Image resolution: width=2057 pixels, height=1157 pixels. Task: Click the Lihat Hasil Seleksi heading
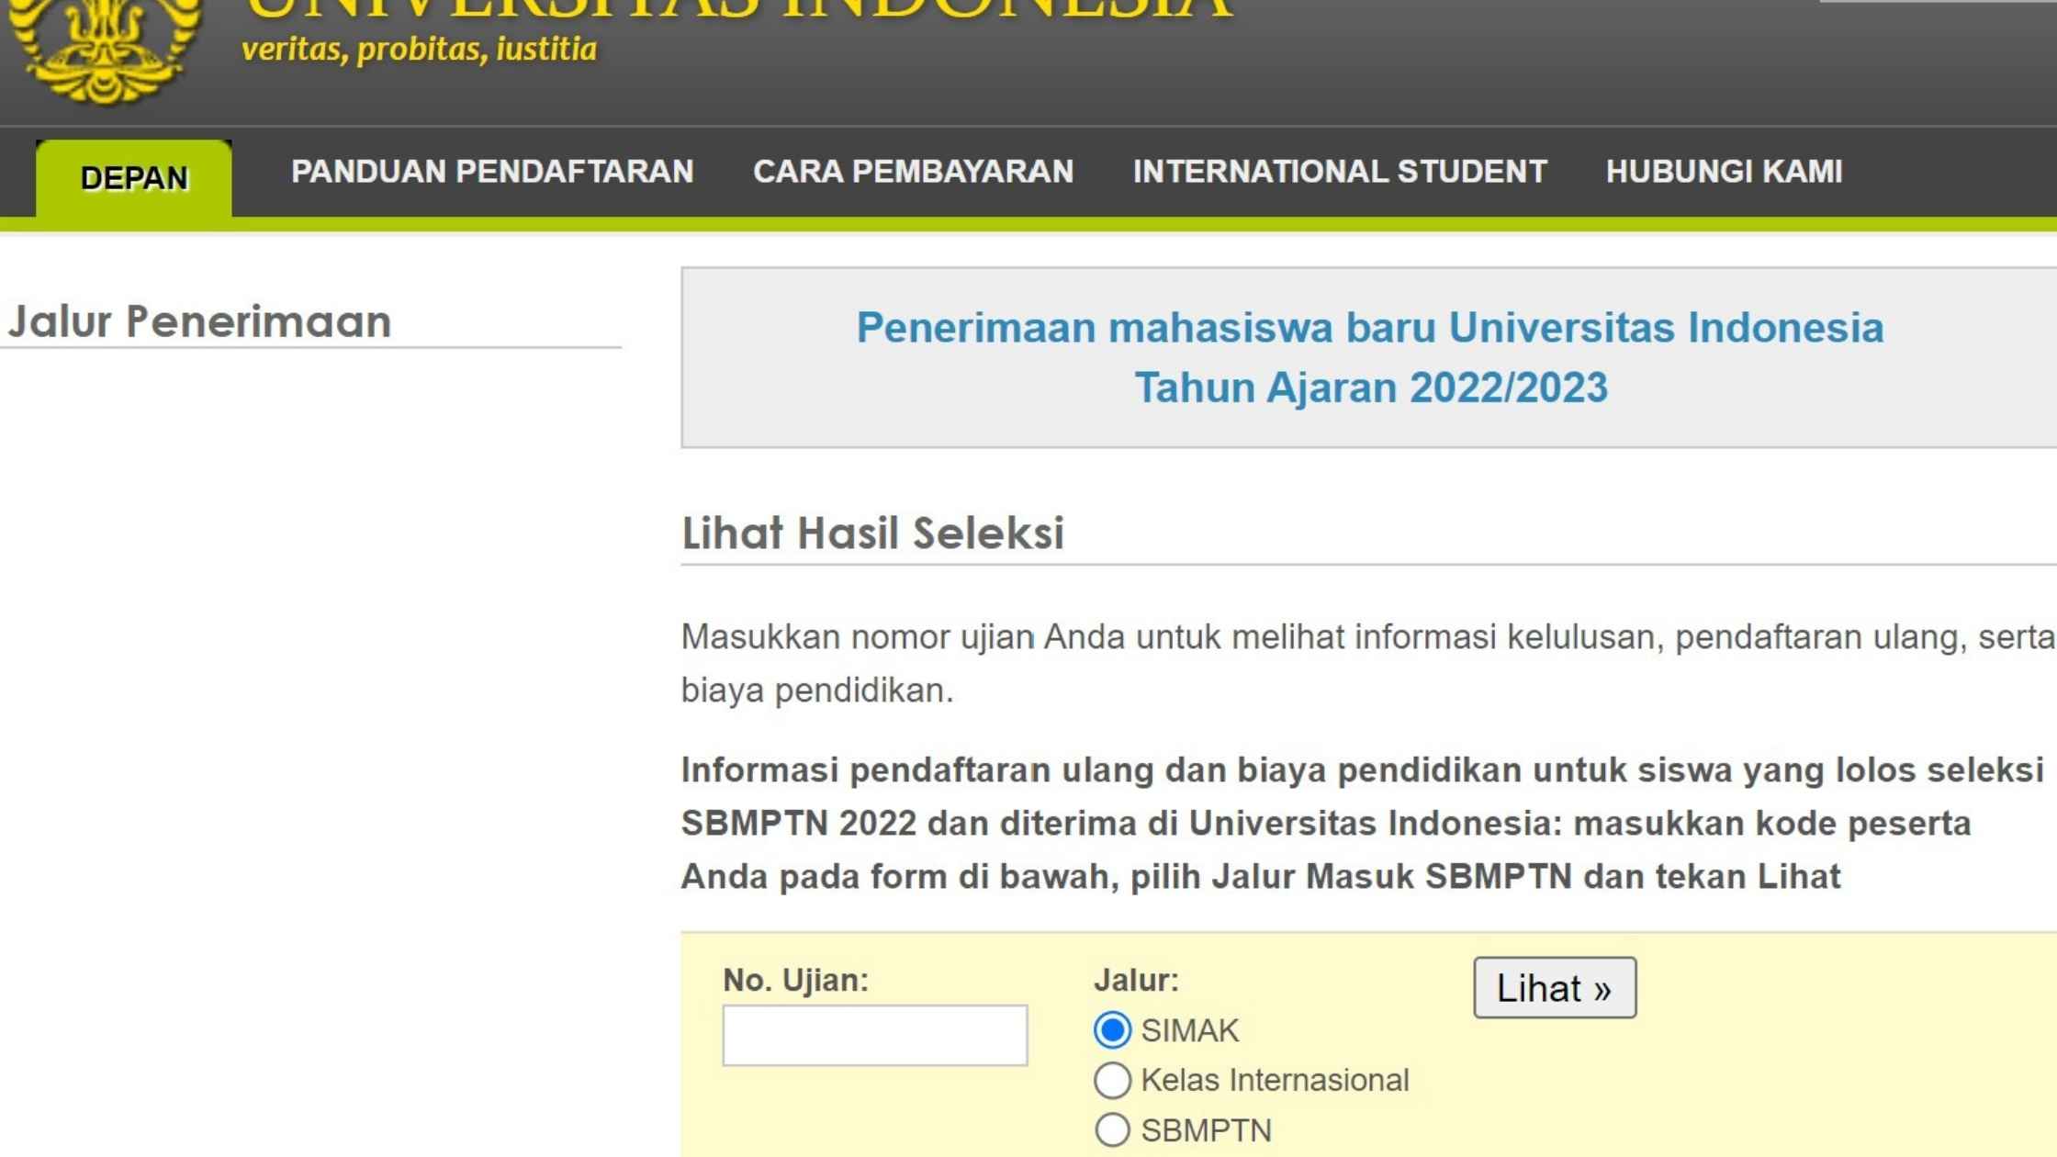872,533
